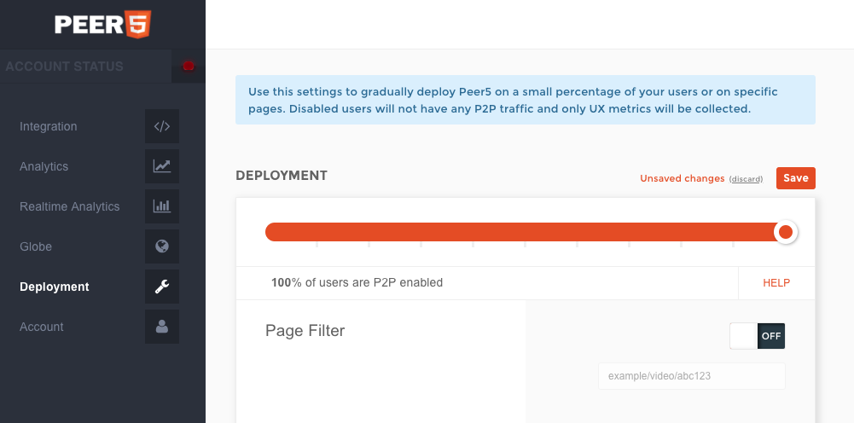Go to Realtime Analytics section
Viewport: 854px width, 423px height.
pos(70,206)
